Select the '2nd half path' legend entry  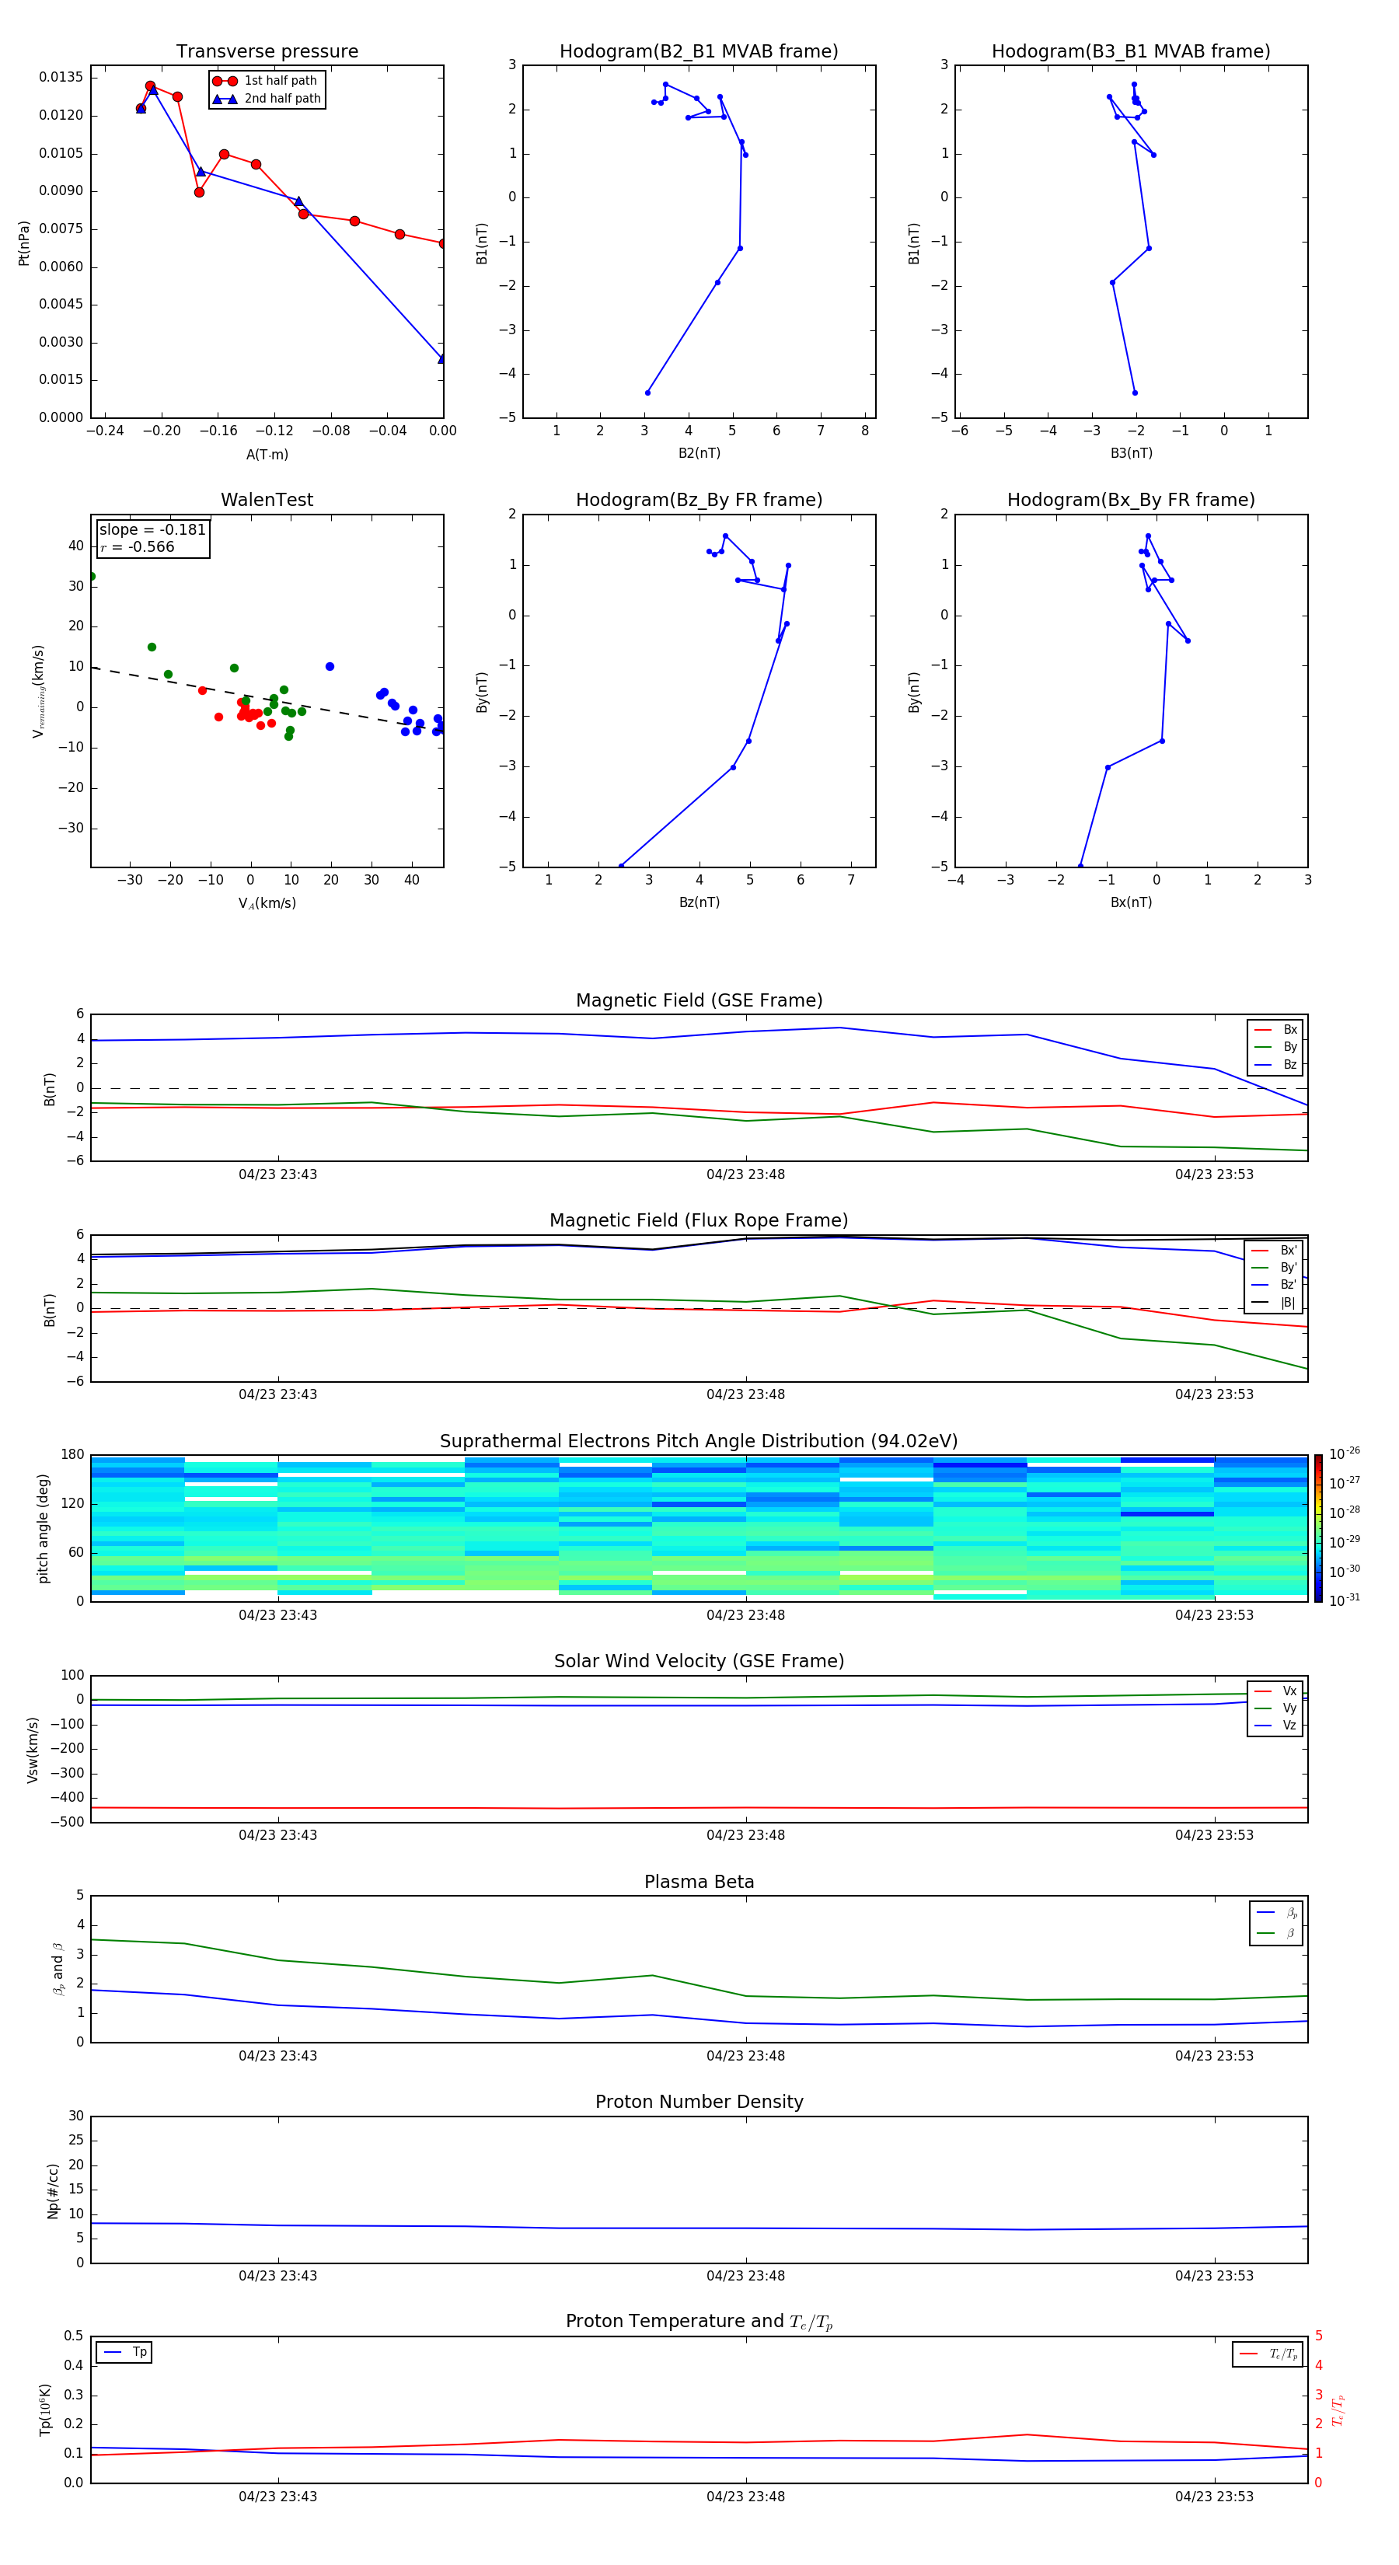[266, 99]
